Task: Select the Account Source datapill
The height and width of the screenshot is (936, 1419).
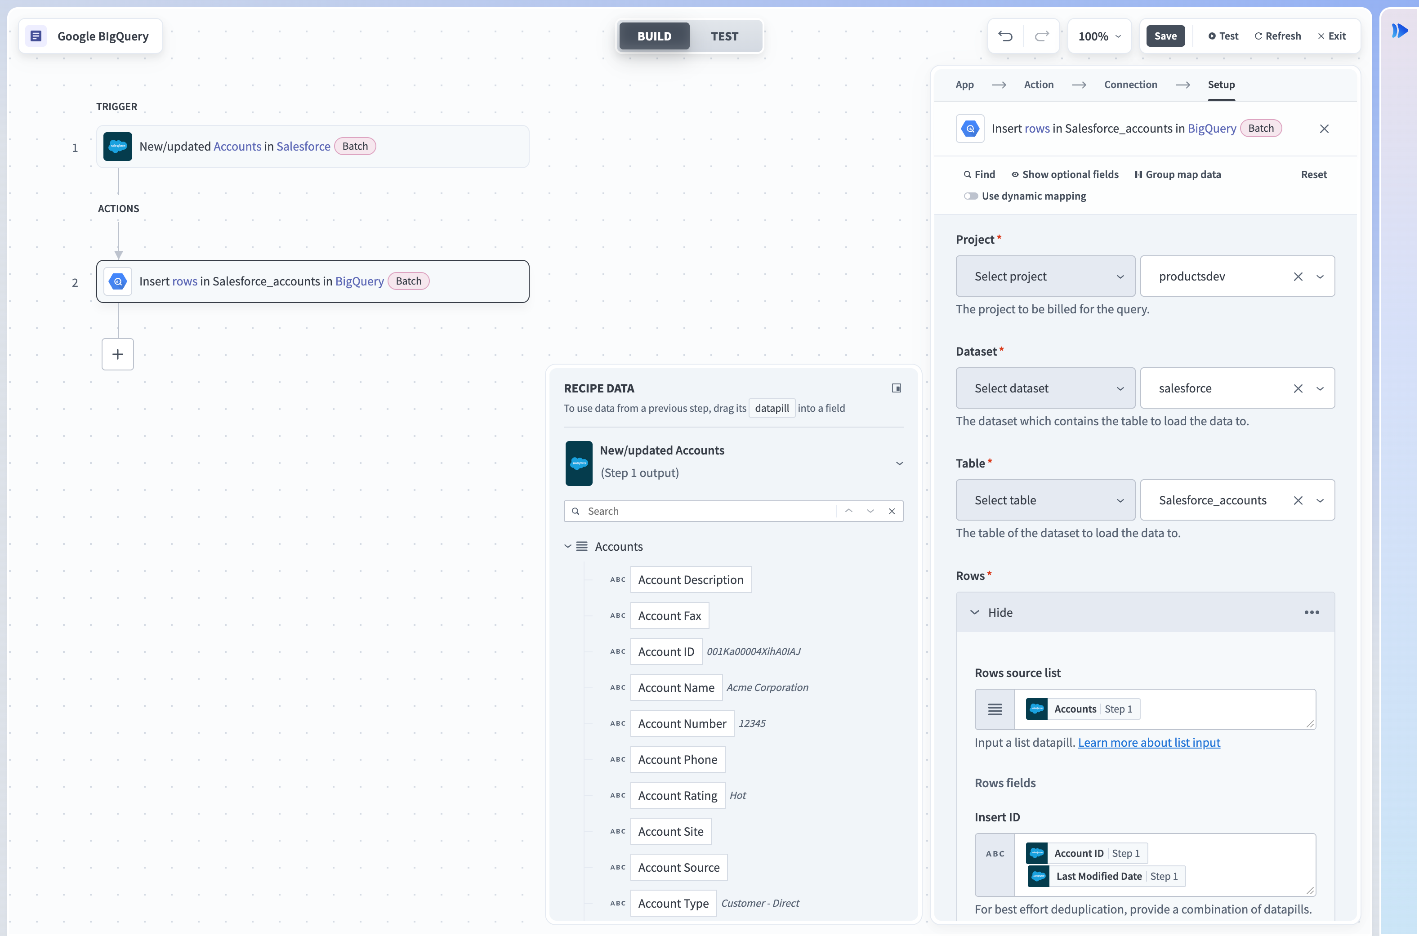Action: 679,867
